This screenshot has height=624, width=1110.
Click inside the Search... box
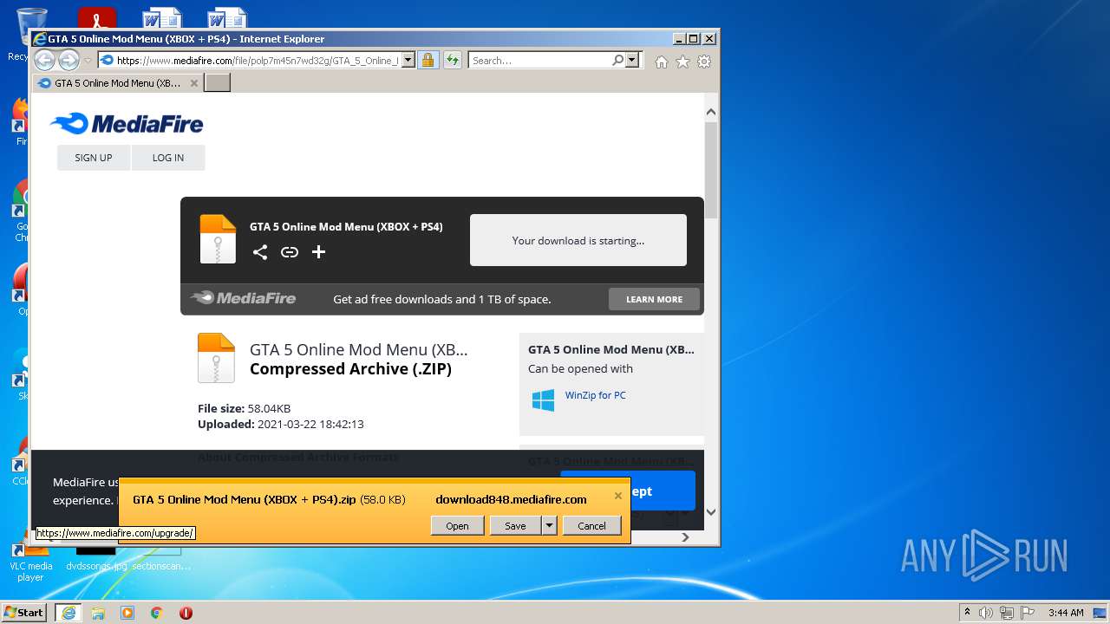[539, 60]
